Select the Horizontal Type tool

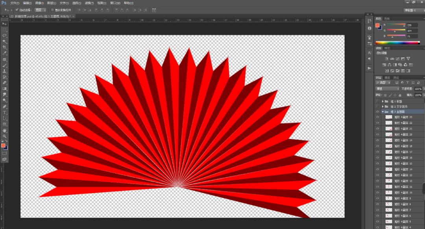5,112
